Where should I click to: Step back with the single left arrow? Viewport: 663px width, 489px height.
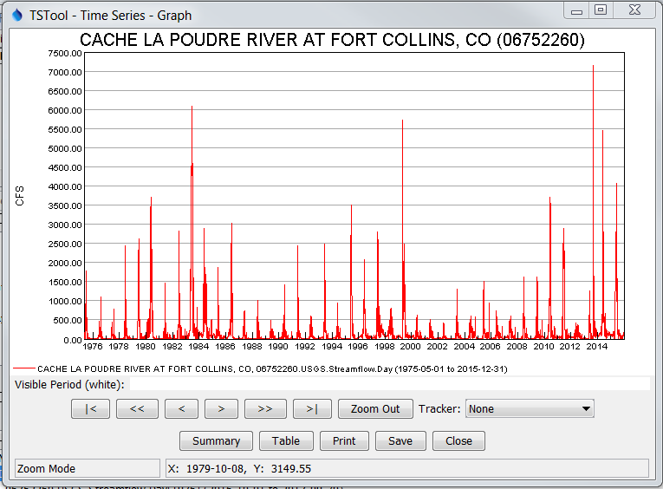181,409
